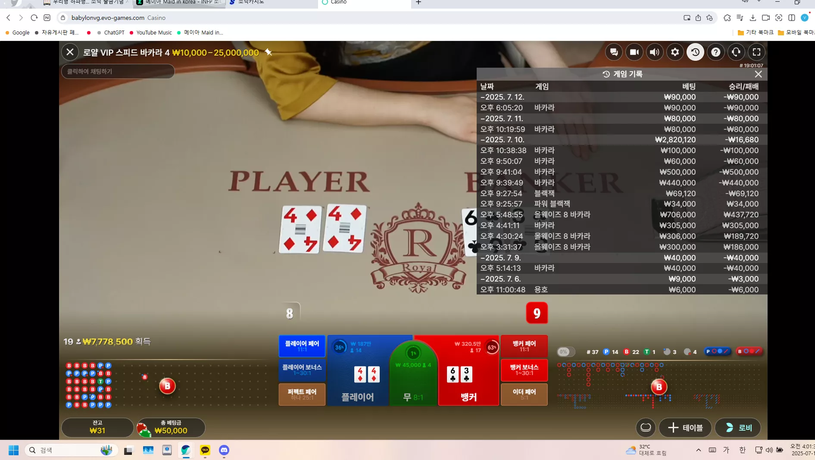The image size is (815, 460).
Task: Open the Google bookmark
Action: [x=18, y=32]
